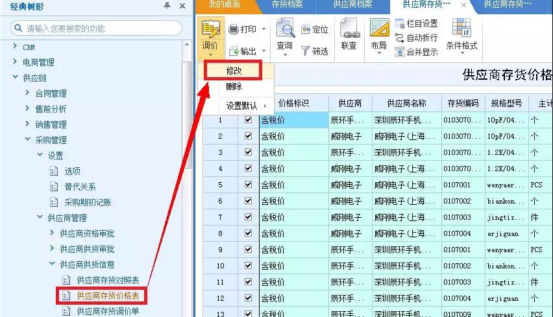Open the 布局 layout tool
Screen dimensions: 553x317
tap(378, 29)
